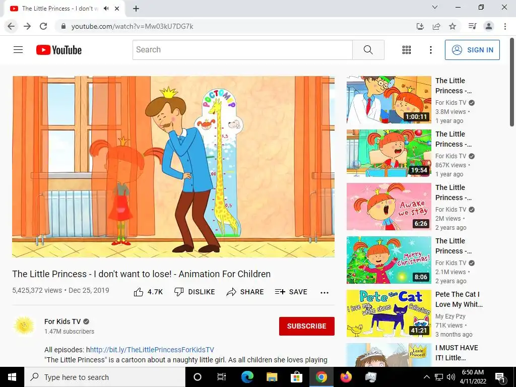The image size is (516, 387).
Task: Click the 1.47M subscribers text
Action: click(69, 332)
